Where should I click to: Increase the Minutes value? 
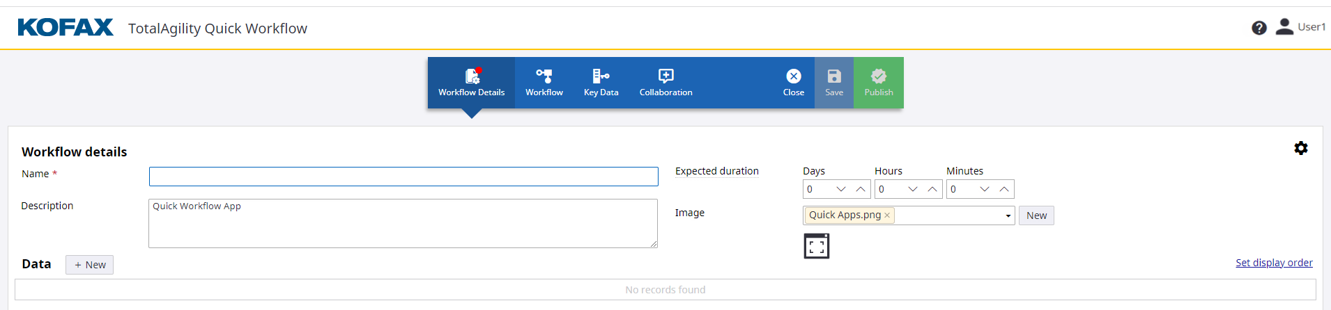coord(1004,189)
